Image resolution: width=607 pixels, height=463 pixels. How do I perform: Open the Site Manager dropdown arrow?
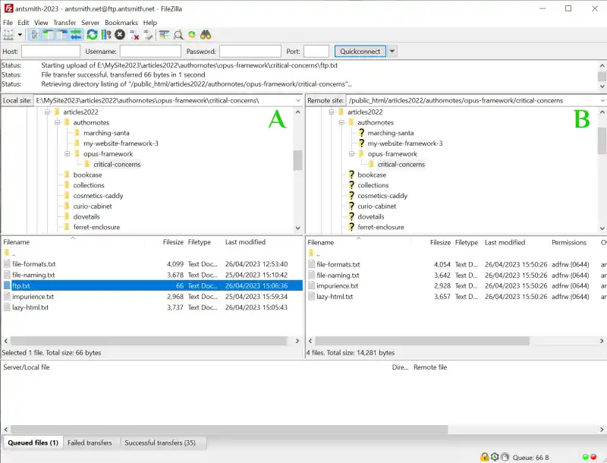pos(20,35)
